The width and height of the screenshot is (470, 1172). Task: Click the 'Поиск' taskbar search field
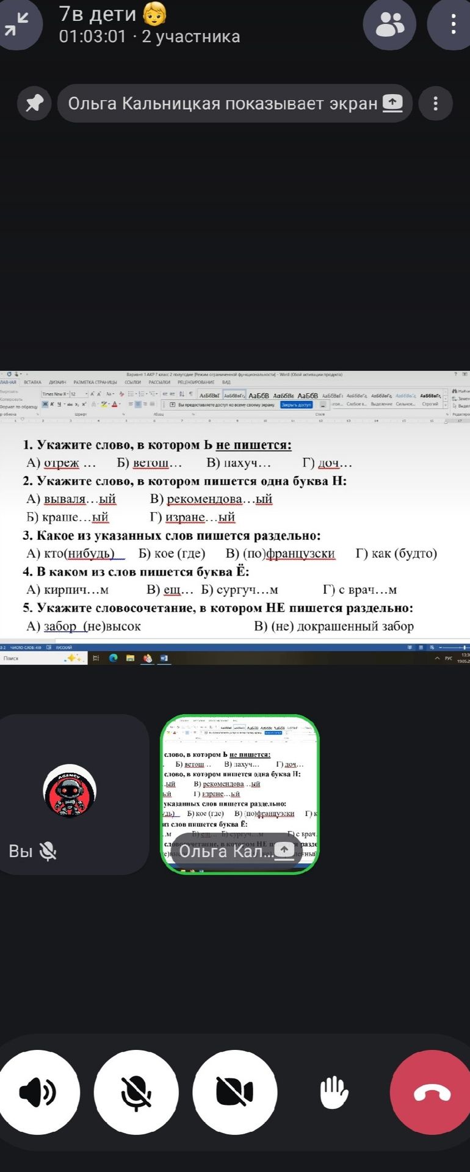click(43, 658)
